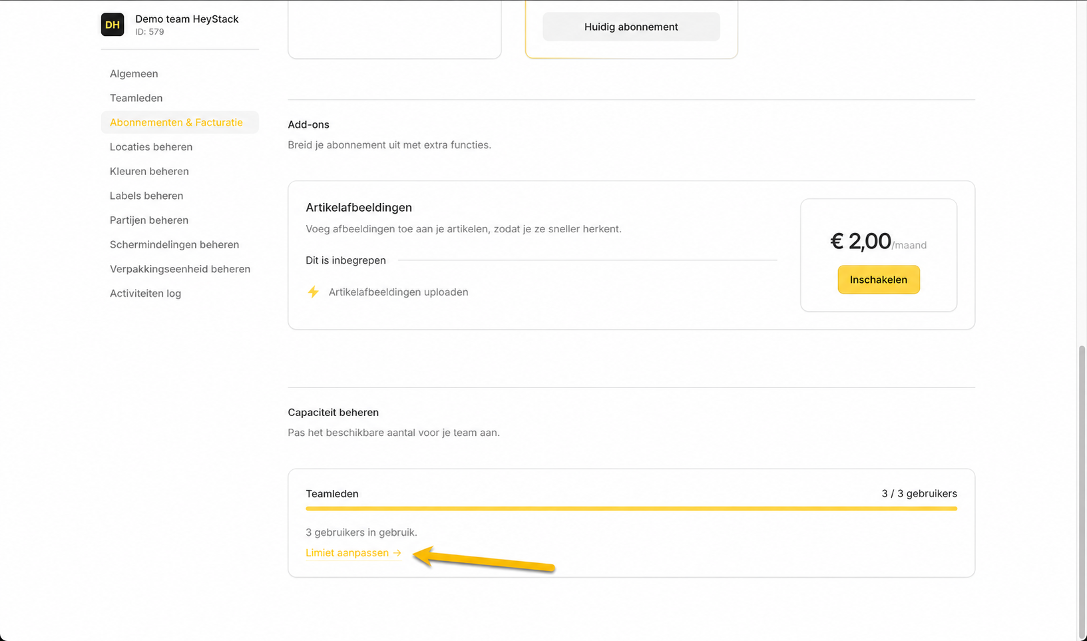Open Locaties beheren page
Image resolution: width=1087 pixels, height=641 pixels.
151,147
